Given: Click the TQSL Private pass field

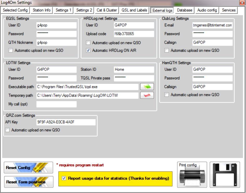Looking at the screenshot, I should (134, 78).
